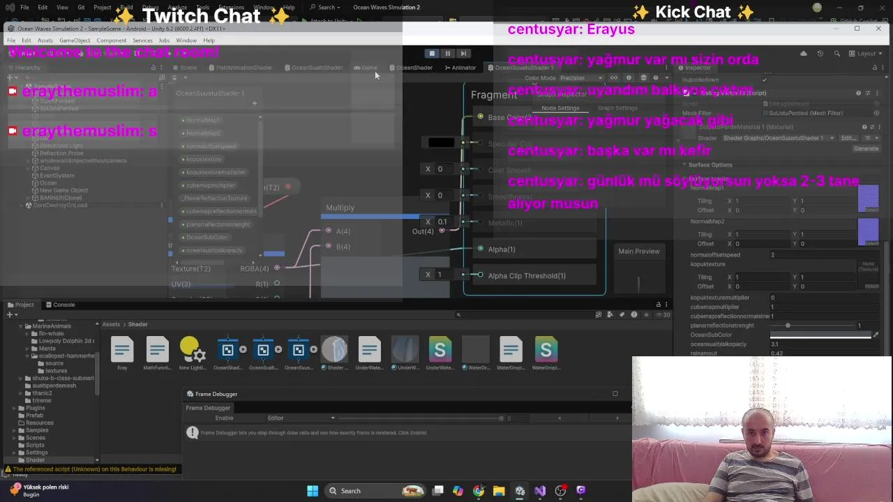Open Shader Graphs/OceanSuustuShader 1 dropdown
Screen dimensions: 893x502
click(x=778, y=138)
